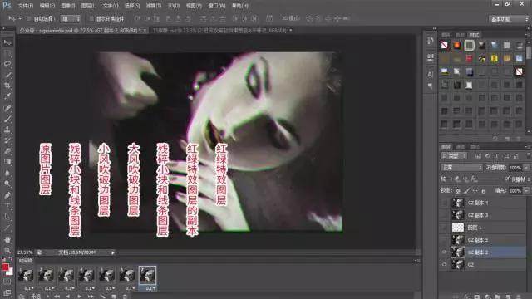Viewport: 532px width, 299px height.
Task: Open the 不透明度 opacity slider arrow
Action: [x=526, y=168]
